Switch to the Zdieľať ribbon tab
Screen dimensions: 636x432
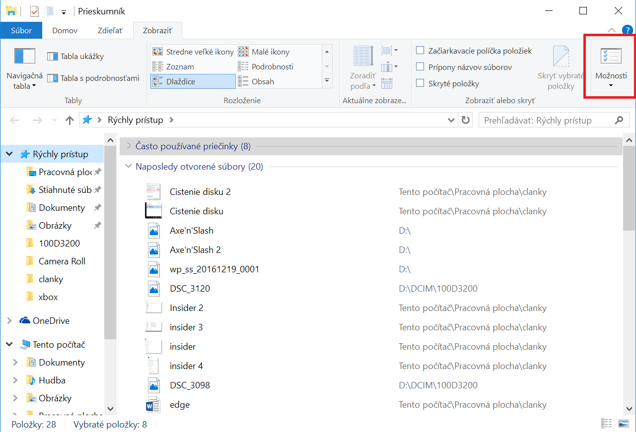point(110,30)
